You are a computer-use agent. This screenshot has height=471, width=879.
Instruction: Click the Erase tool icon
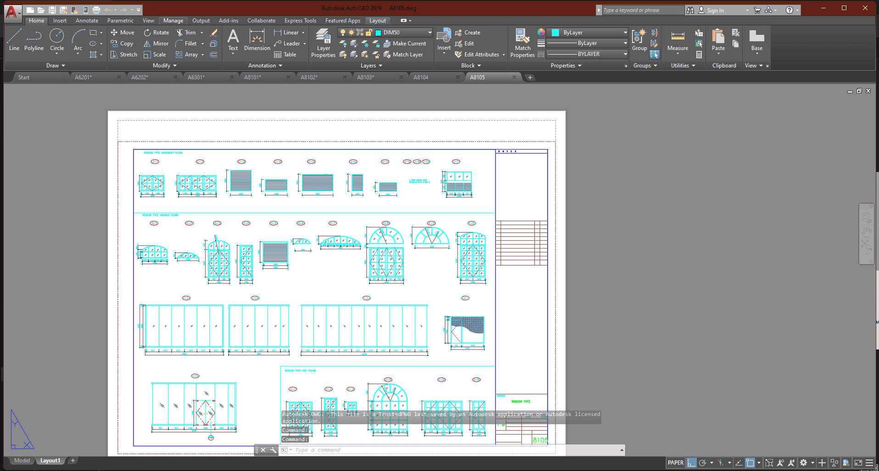coord(213,33)
